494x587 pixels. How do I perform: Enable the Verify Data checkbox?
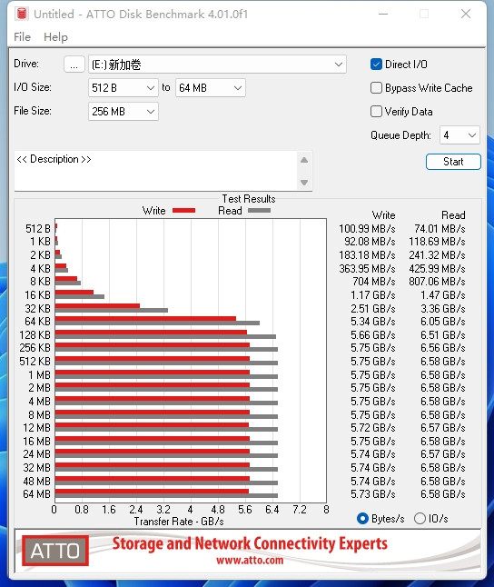pyautogui.click(x=376, y=112)
